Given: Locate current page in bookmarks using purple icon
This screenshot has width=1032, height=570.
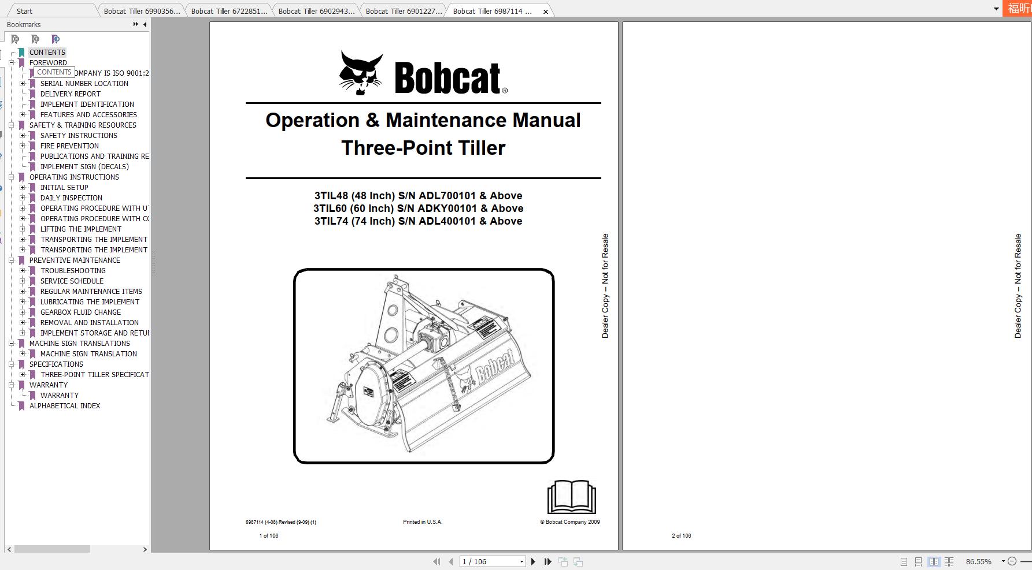Looking at the screenshot, I should coord(56,39).
